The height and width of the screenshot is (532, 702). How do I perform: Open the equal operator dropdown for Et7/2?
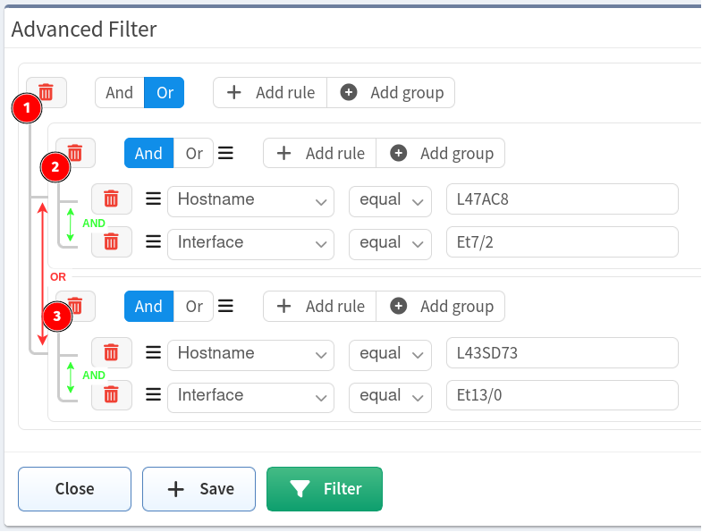tap(391, 244)
